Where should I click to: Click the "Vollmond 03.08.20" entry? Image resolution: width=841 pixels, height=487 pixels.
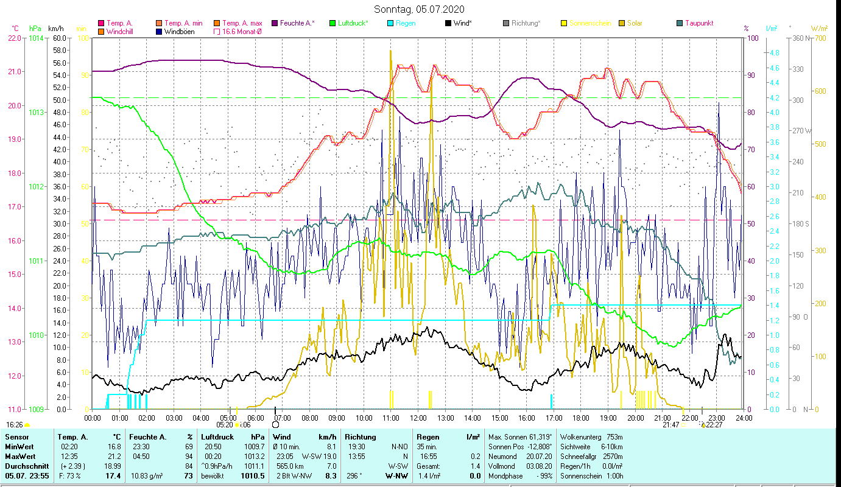(519, 466)
